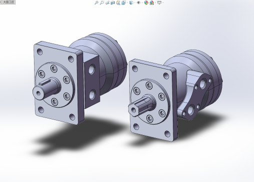This screenshot has height=182, width=254.
Task: Return to the Previous View
Action: click(107, 2)
